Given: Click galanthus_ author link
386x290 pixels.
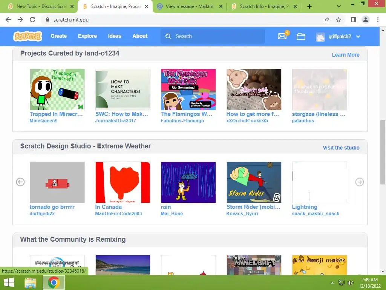Looking at the screenshot, I should [304, 121].
